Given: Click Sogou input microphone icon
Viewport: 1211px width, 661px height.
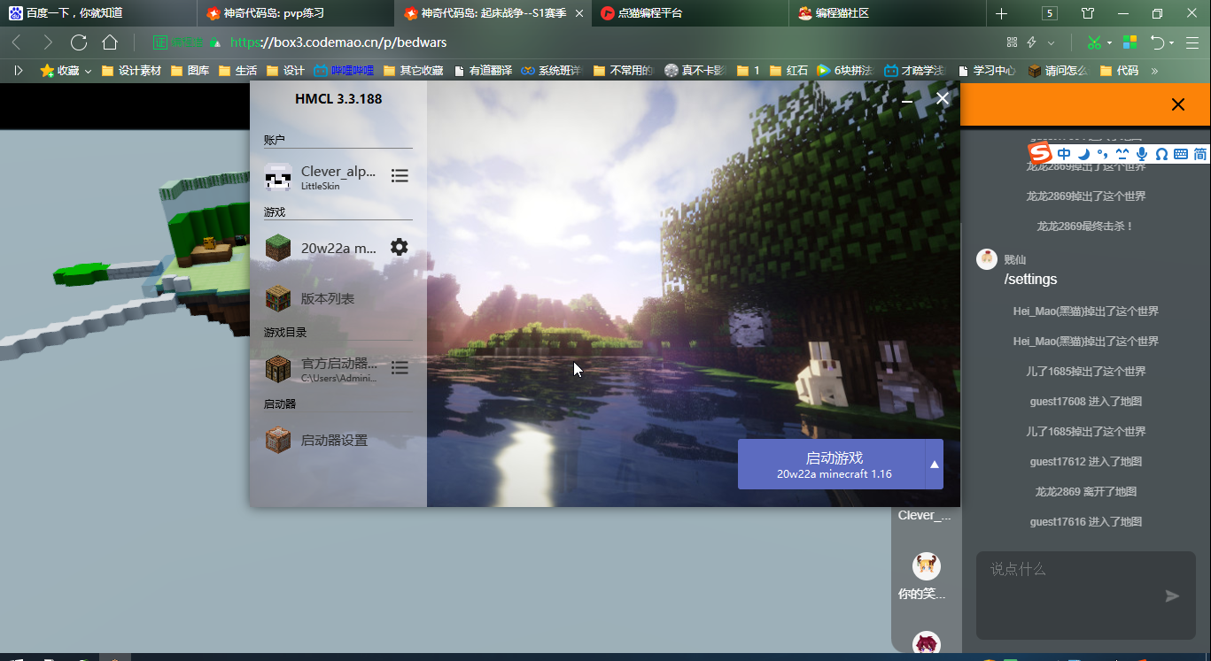Looking at the screenshot, I should click(1142, 154).
